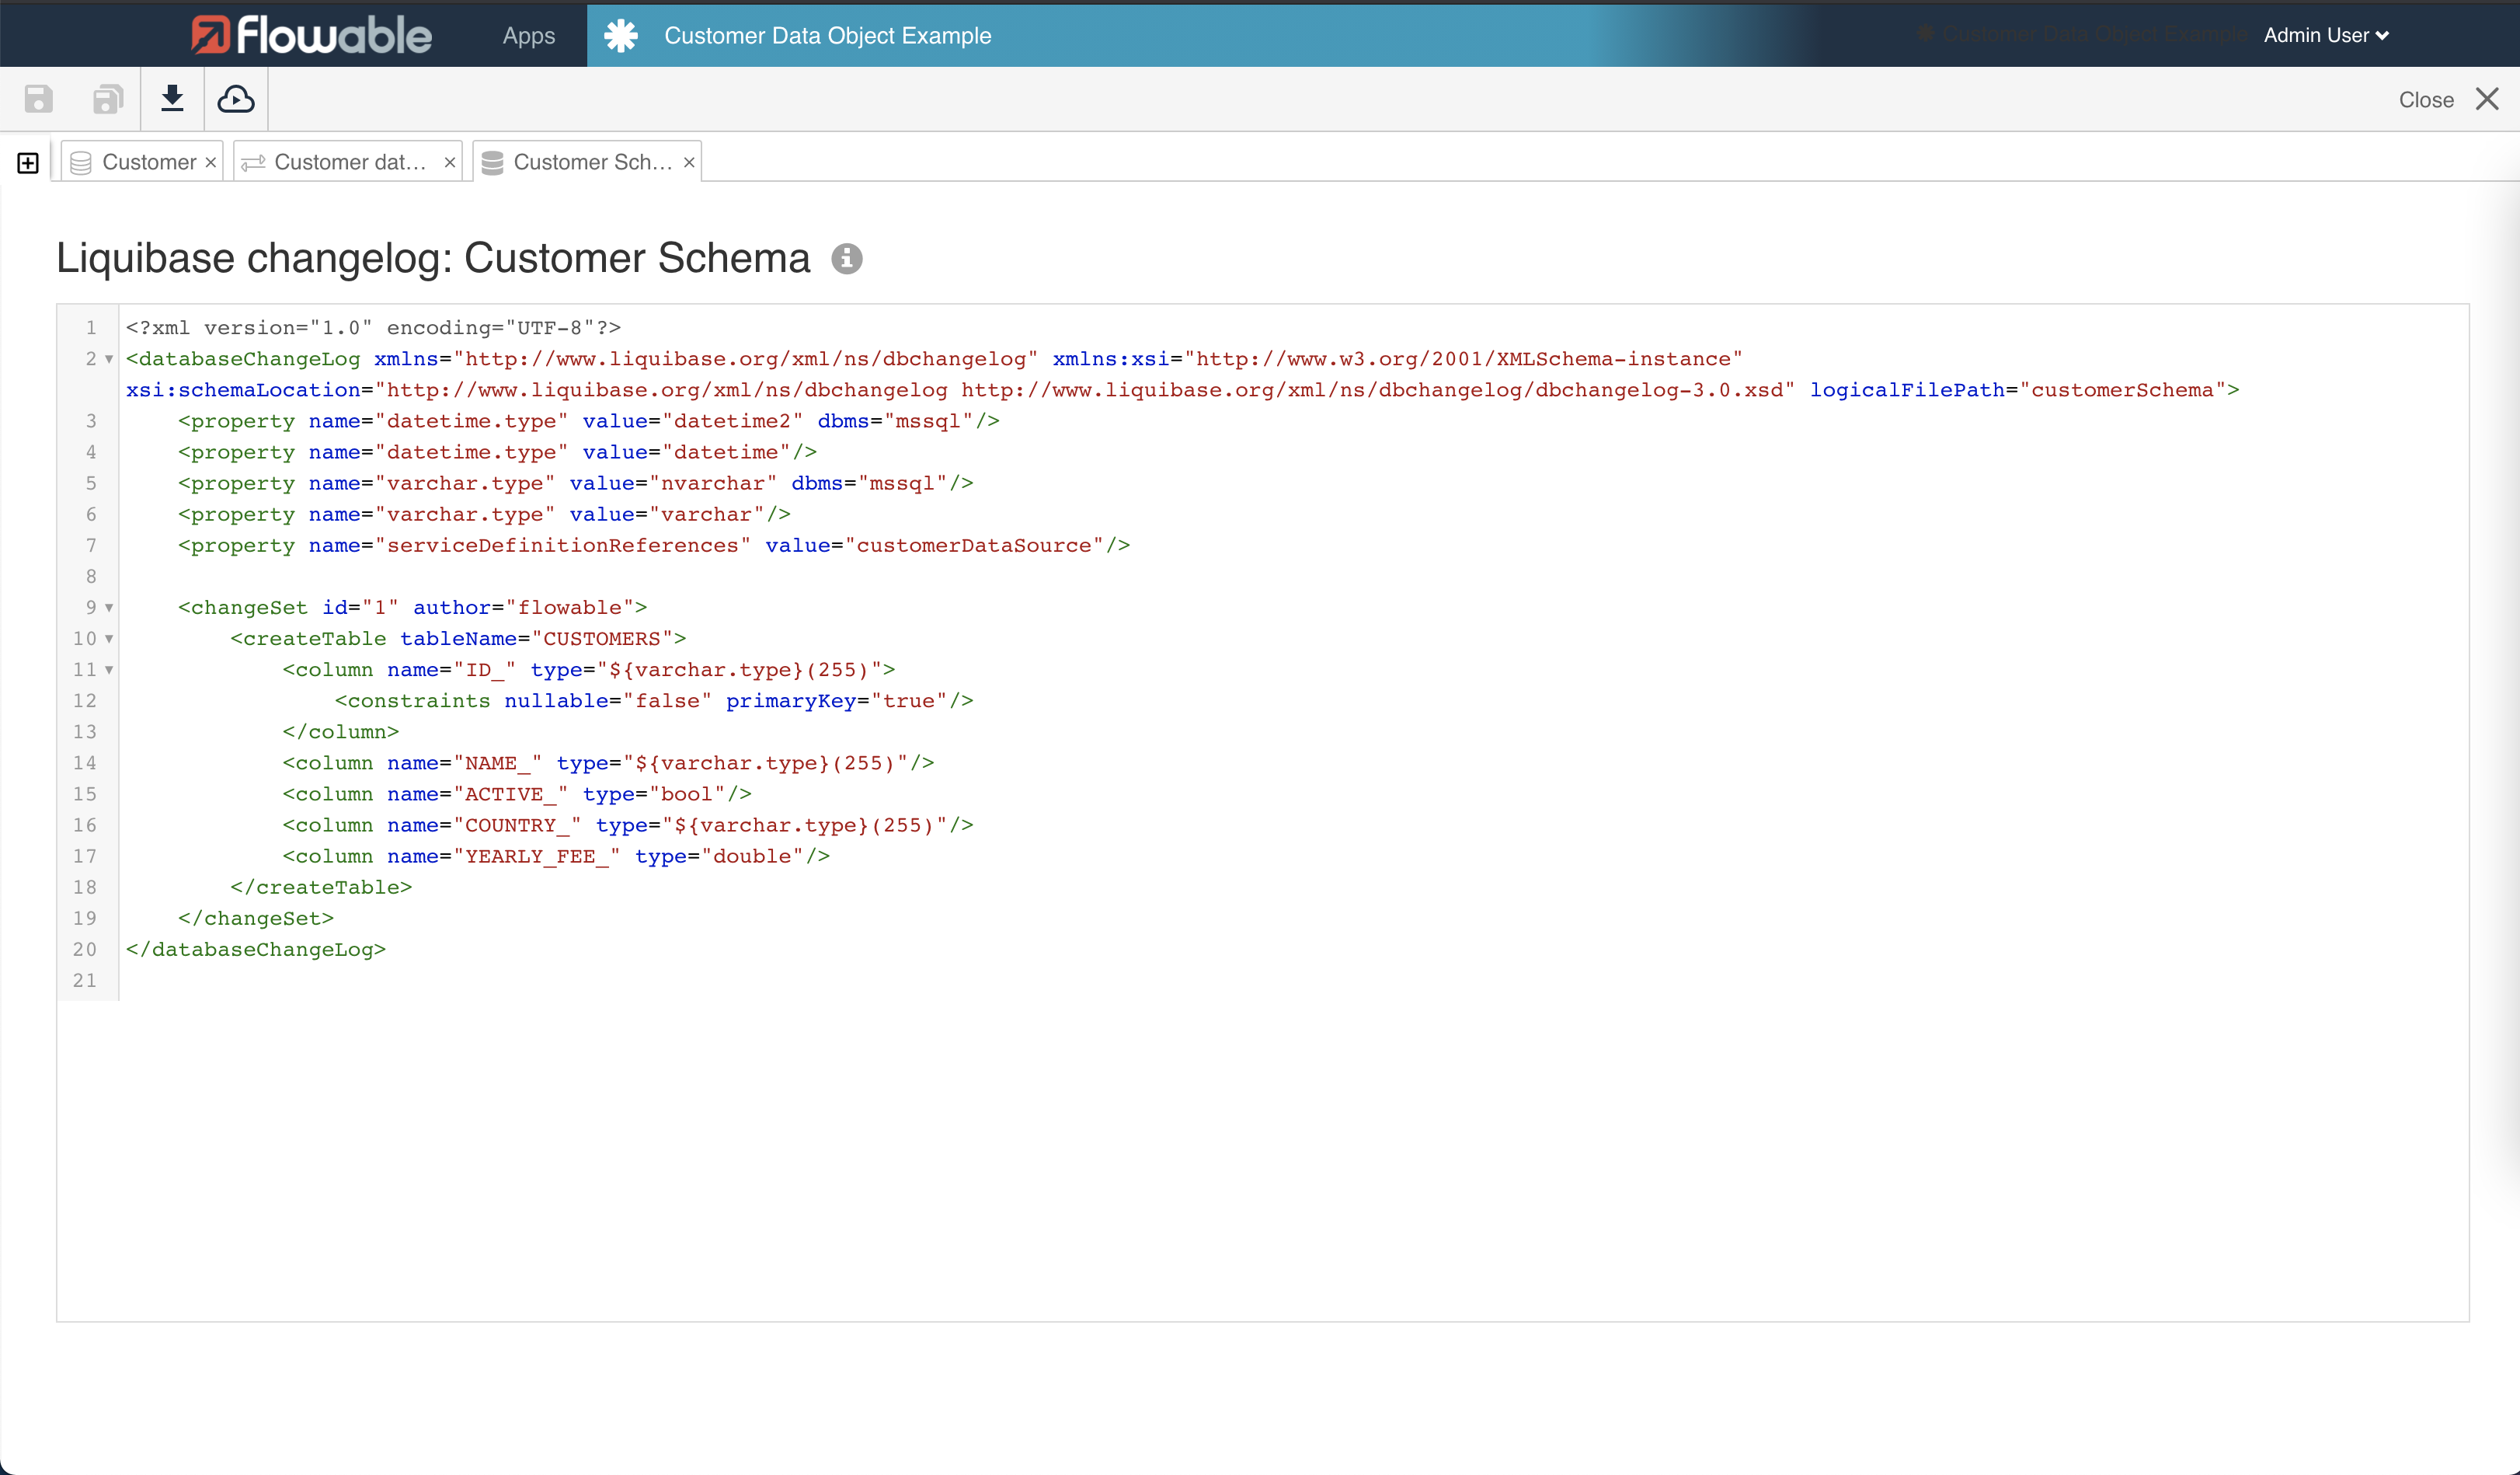Open the Admin User dropdown

pyautogui.click(x=2324, y=34)
